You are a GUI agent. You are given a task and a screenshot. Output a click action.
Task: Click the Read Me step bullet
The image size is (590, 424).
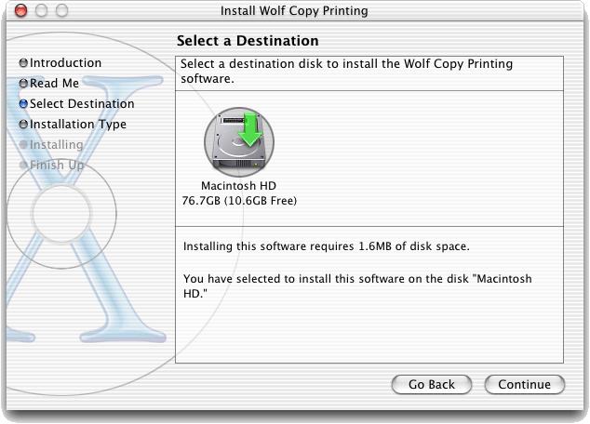point(23,83)
